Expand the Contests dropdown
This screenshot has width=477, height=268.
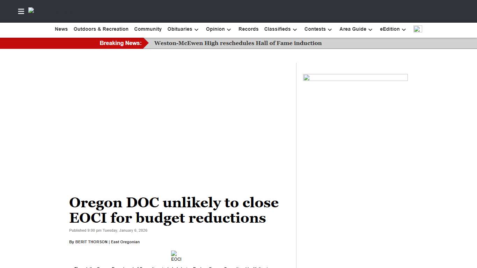[x=318, y=29]
